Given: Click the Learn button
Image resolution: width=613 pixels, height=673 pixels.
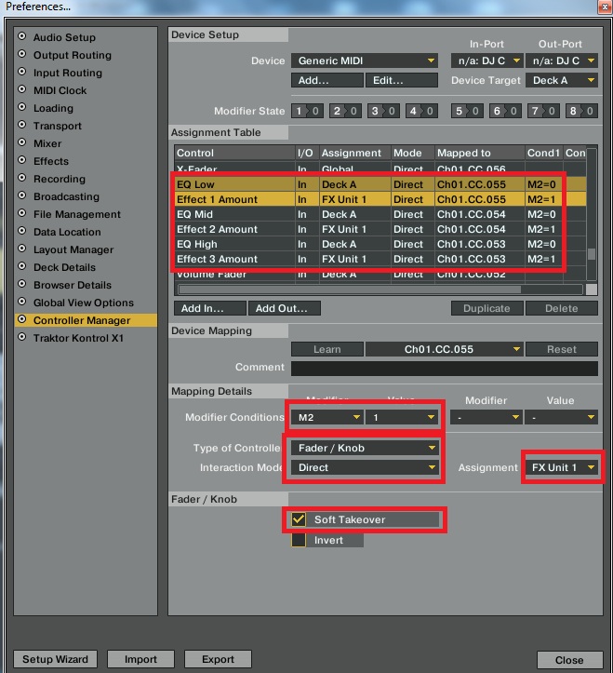Looking at the screenshot, I should pos(326,349).
